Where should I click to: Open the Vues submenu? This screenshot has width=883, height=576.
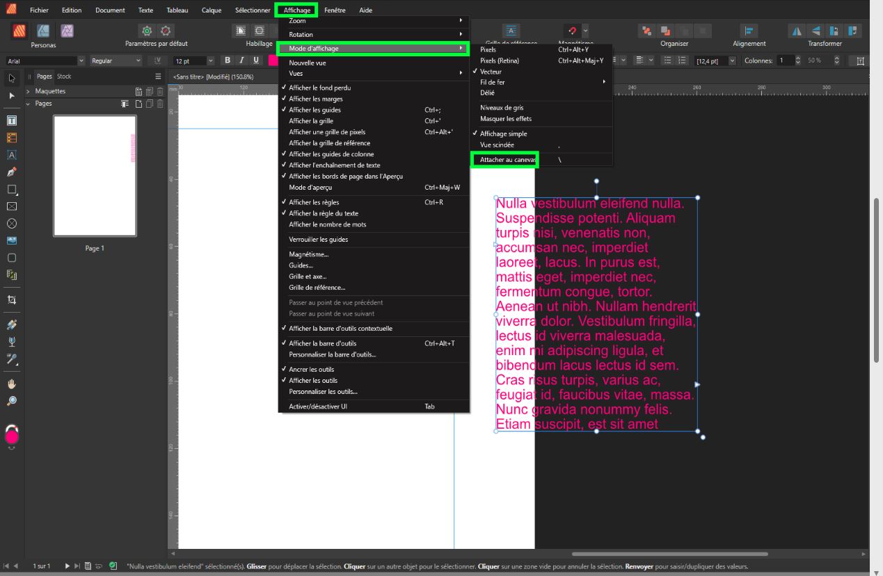(374, 74)
